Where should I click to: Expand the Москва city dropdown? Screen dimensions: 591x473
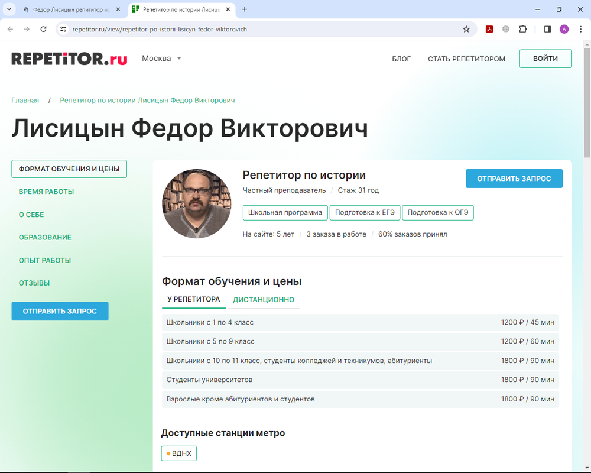tap(161, 59)
